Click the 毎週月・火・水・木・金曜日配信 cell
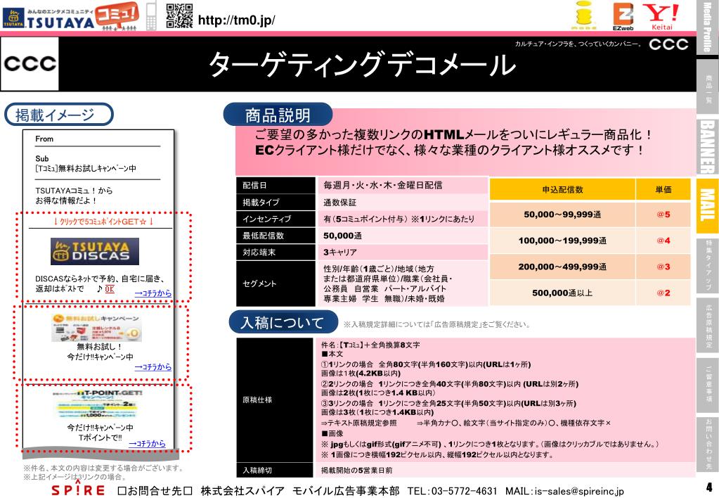The height and width of the screenshot is (498, 719). coord(403,186)
